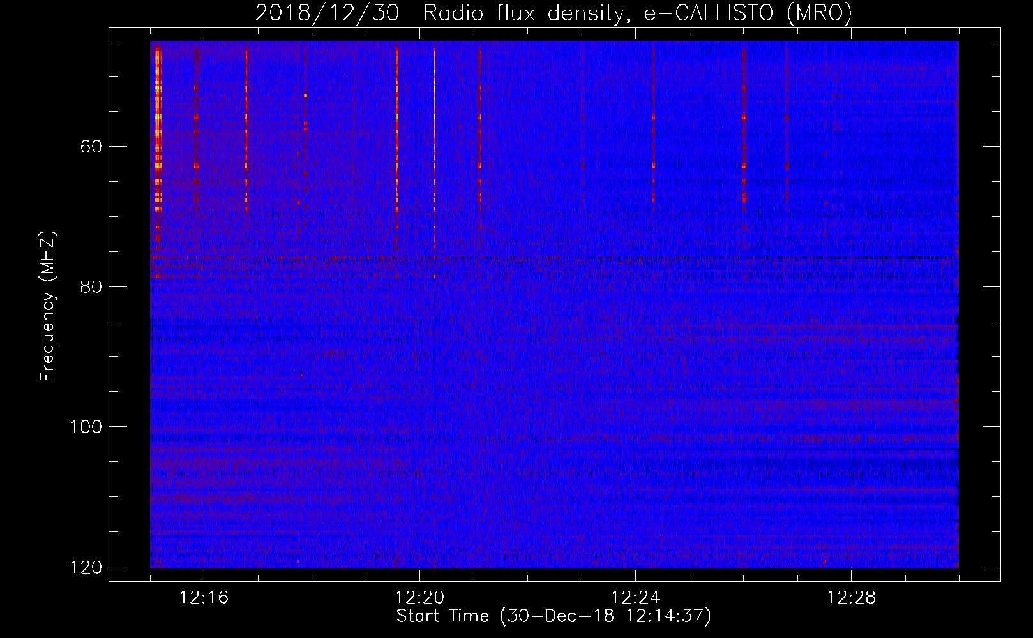1033x638 pixels.
Task: Click the time tick label "12:28"
Action: (851, 598)
